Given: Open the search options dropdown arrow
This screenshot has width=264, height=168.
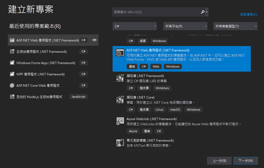Looking at the screenshot, I should [207, 12].
